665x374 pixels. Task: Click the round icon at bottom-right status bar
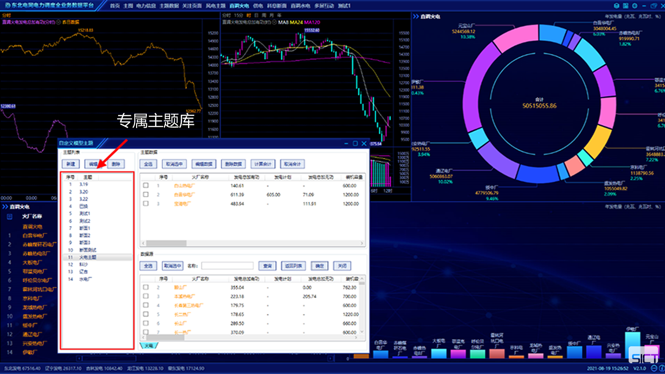pos(654,368)
